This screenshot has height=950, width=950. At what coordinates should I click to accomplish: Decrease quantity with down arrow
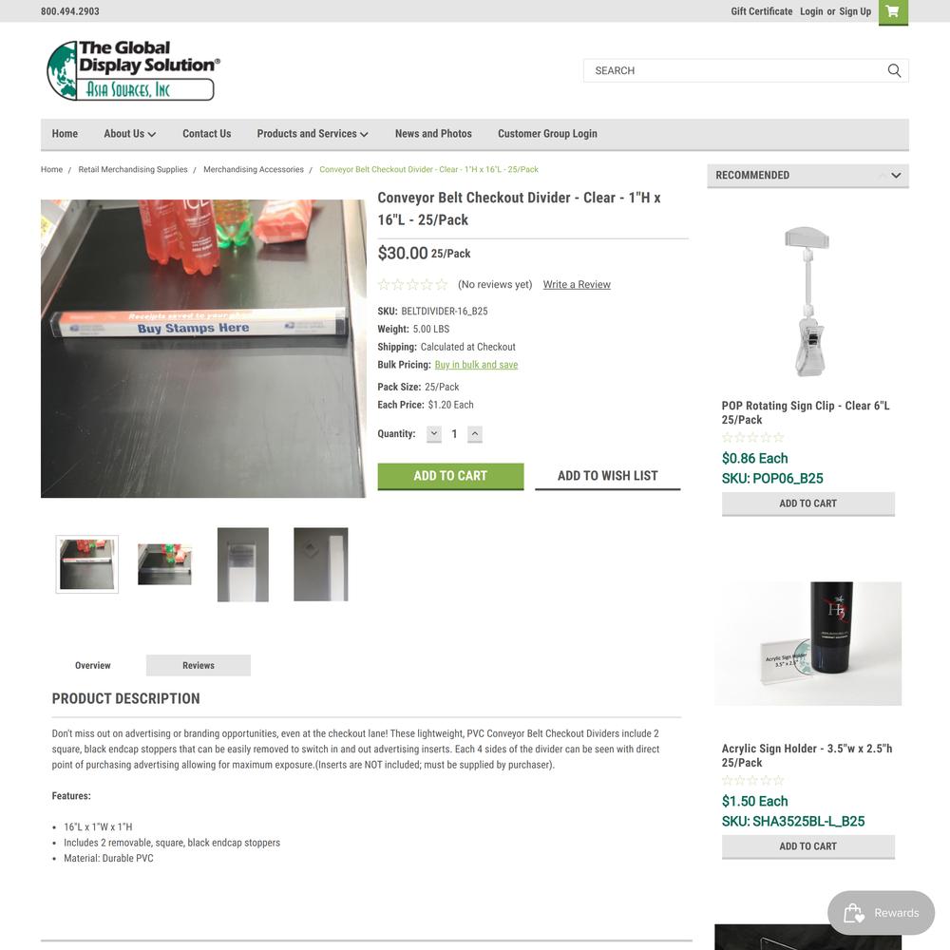click(434, 434)
